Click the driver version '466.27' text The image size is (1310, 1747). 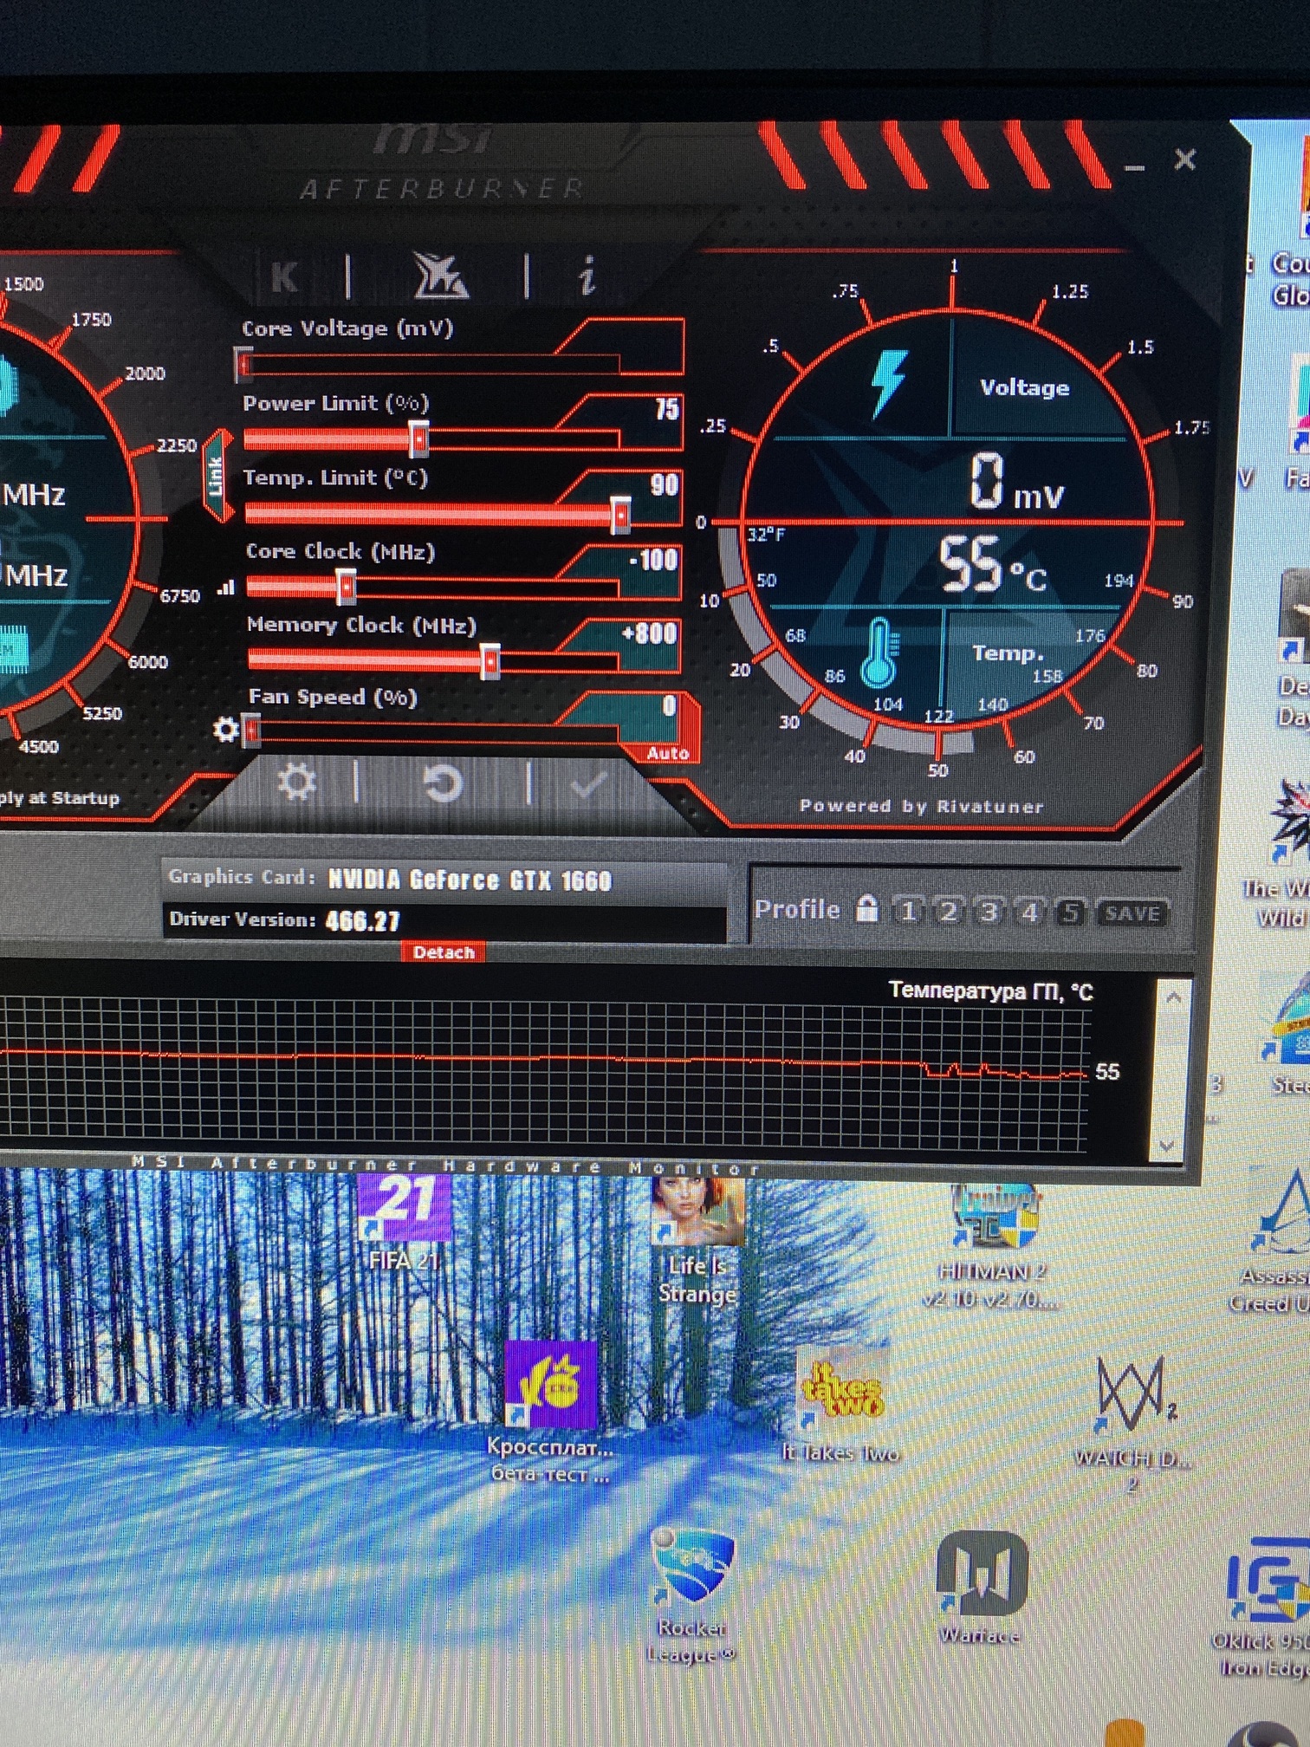pyautogui.click(x=362, y=921)
